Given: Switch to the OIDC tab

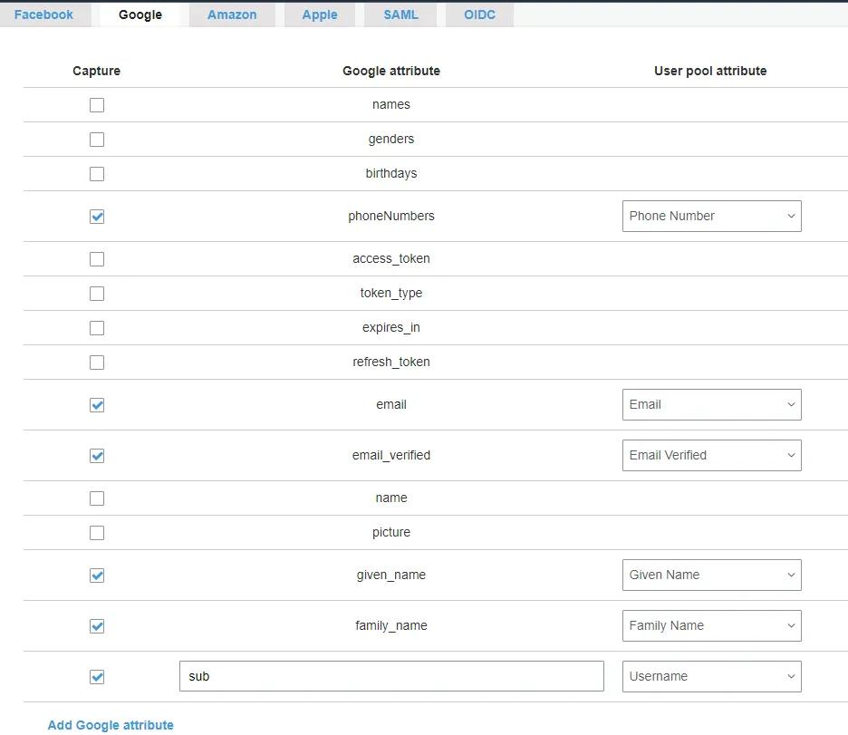Looking at the screenshot, I should [x=479, y=15].
